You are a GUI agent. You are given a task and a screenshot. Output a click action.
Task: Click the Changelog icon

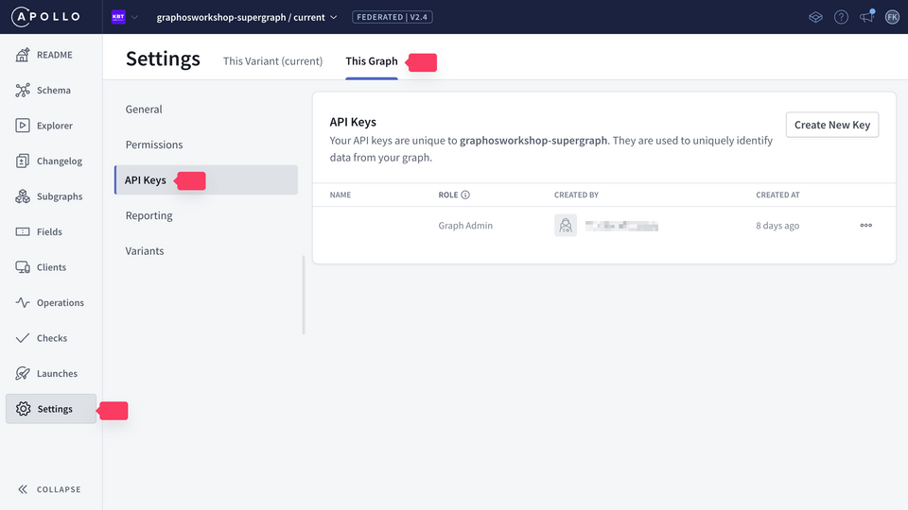(x=23, y=161)
